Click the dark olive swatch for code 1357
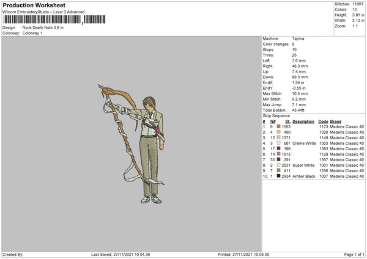Image resolution: width=367 pixels, height=259 pixels. pos(278,159)
